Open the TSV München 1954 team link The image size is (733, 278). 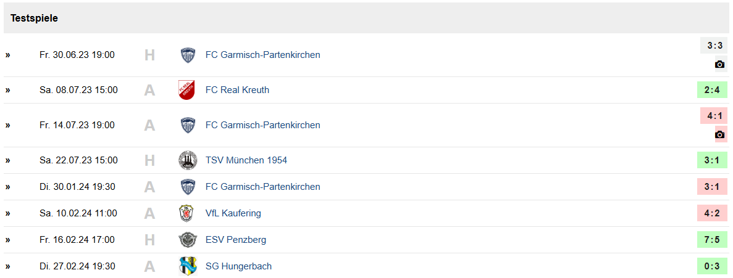[x=246, y=160]
